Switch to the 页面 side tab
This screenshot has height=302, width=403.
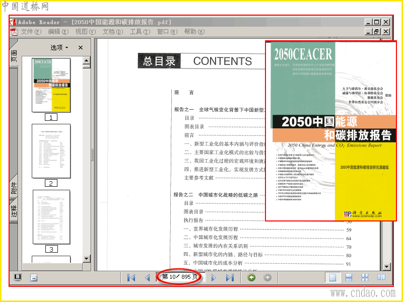[14, 55]
